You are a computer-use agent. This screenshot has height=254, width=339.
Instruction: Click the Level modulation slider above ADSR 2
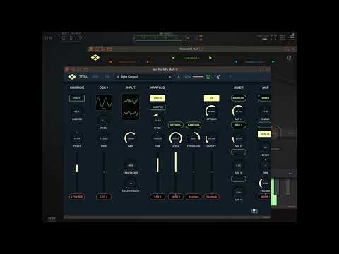click(x=176, y=172)
